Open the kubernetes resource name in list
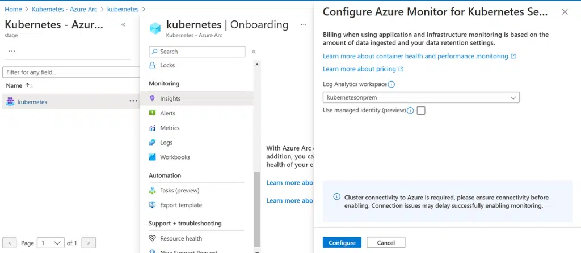This screenshot has height=253, width=581. (x=32, y=102)
